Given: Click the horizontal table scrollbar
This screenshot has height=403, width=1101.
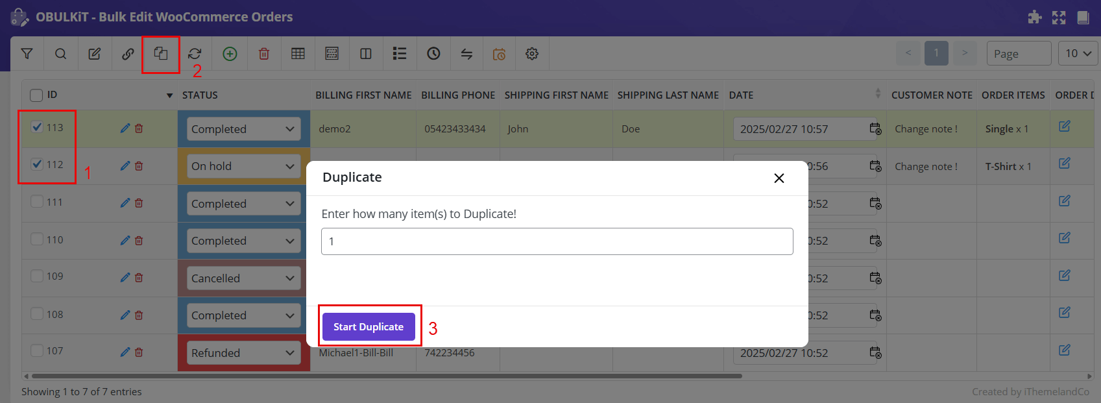Looking at the screenshot, I should (x=387, y=376).
